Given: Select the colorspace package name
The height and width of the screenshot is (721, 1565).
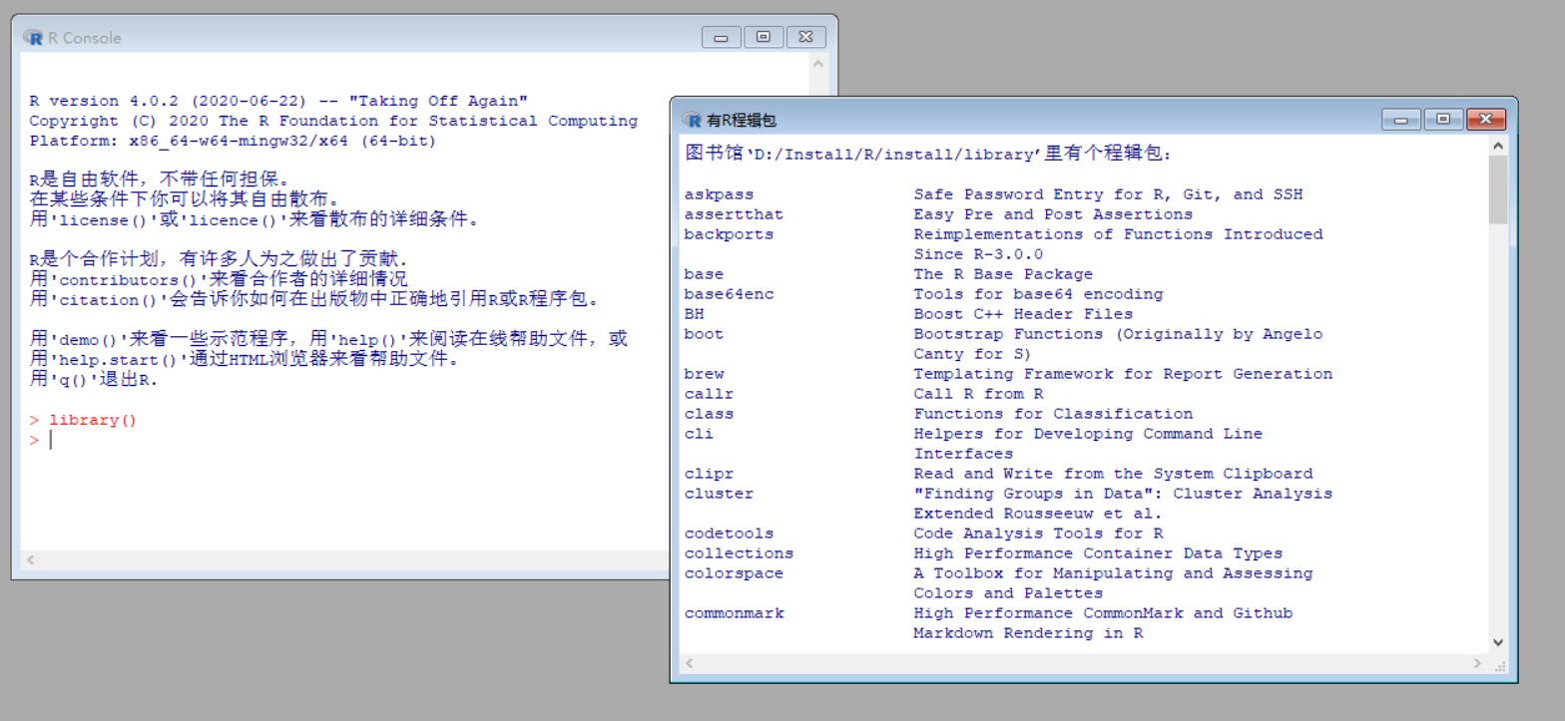Looking at the screenshot, I should click(734, 573).
